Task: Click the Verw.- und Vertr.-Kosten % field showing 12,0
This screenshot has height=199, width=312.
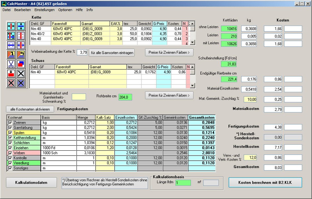Action: point(250,158)
